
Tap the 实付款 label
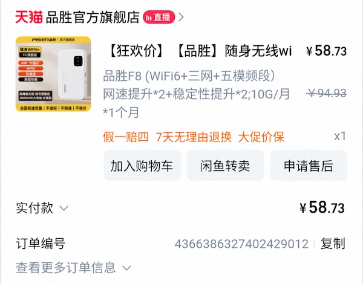click(x=34, y=208)
